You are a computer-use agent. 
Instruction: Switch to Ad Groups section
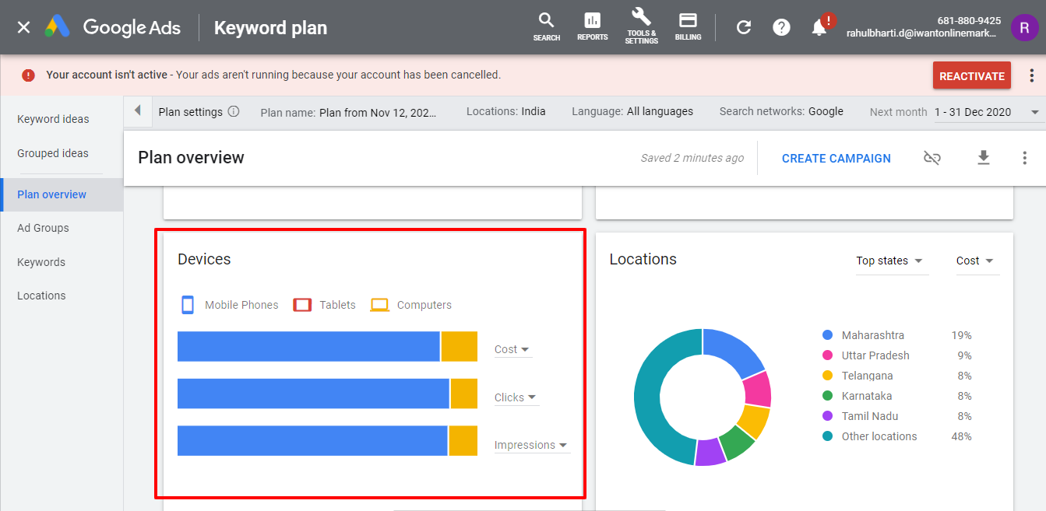click(43, 228)
